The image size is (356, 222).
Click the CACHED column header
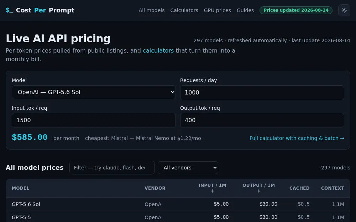[299, 188]
